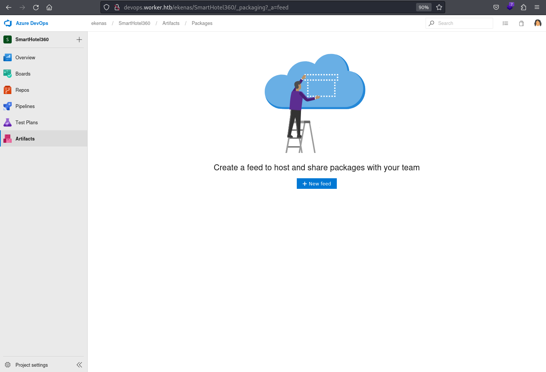Click the Project settings gear icon
This screenshot has height=372, width=546.
click(x=8, y=365)
